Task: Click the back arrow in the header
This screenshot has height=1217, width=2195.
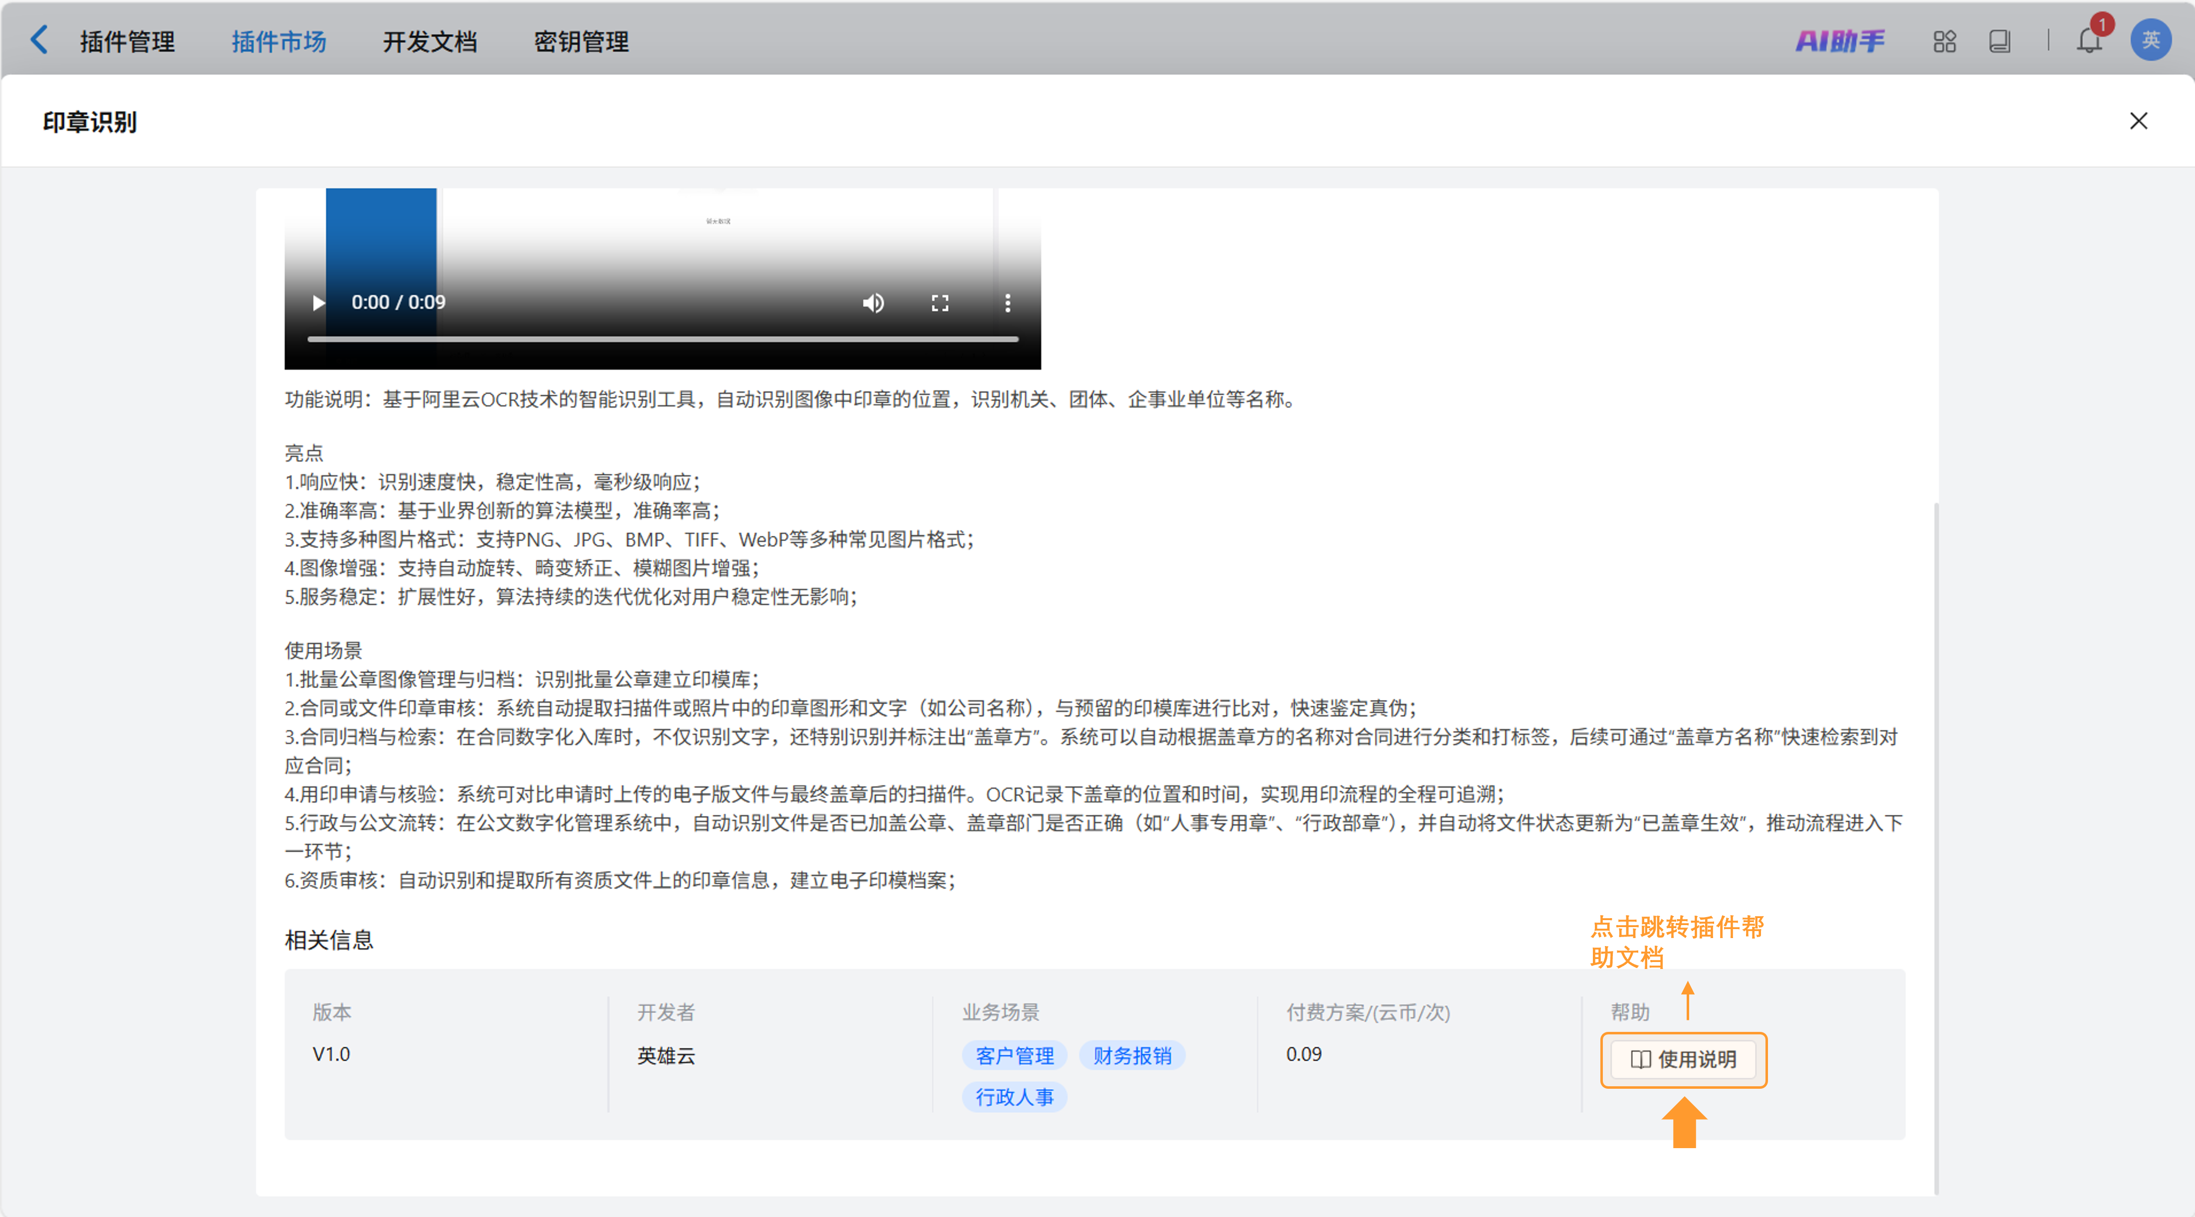Action: (x=39, y=40)
